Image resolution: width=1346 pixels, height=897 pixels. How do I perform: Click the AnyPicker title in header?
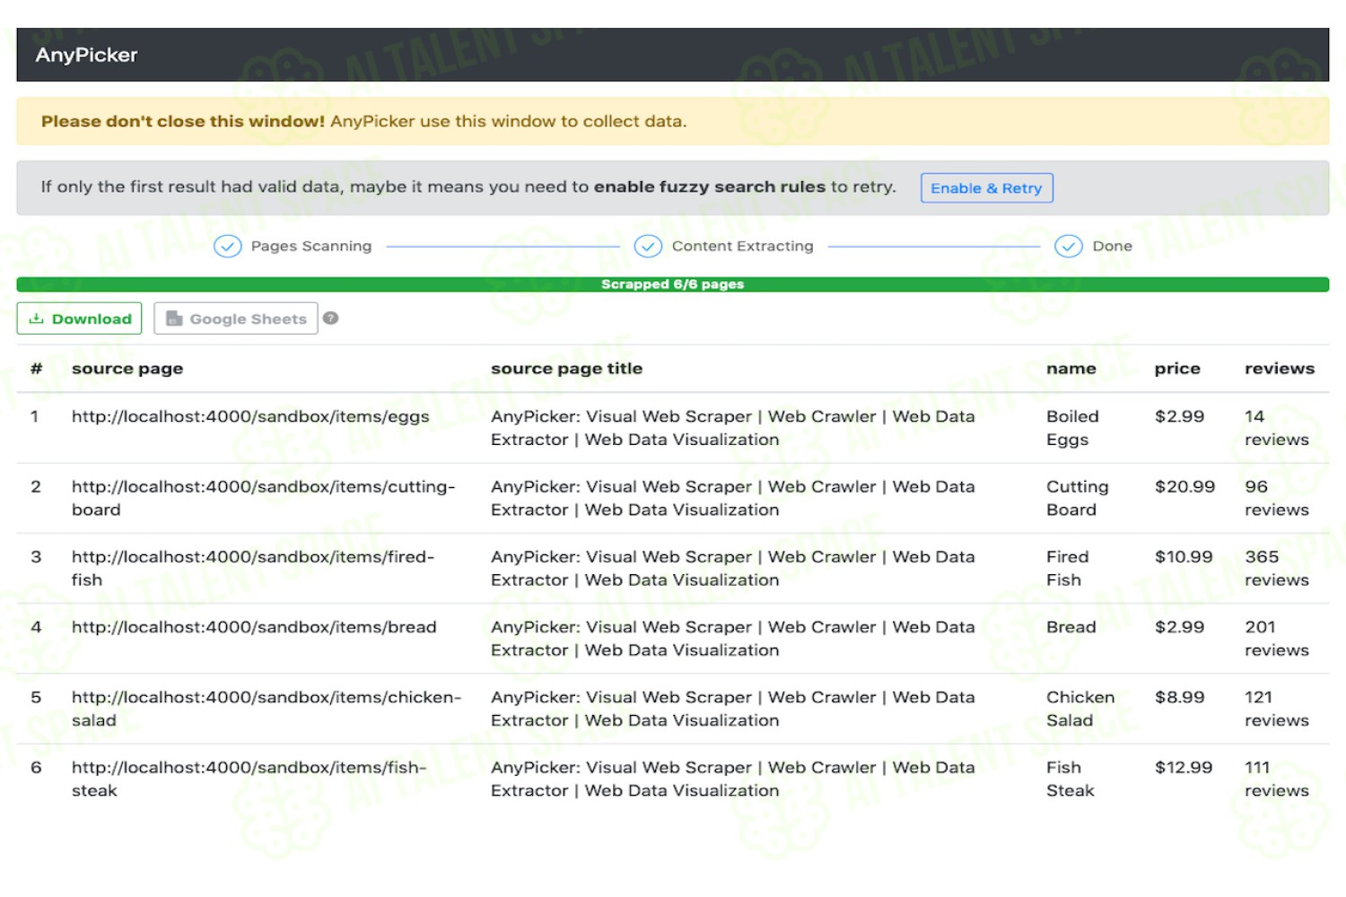[x=87, y=56]
